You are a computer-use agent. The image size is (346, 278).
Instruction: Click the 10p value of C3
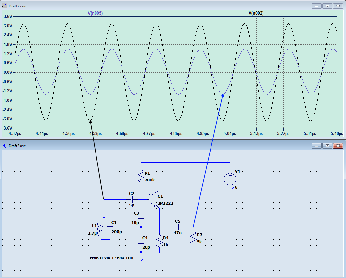(x=135, y=223)
